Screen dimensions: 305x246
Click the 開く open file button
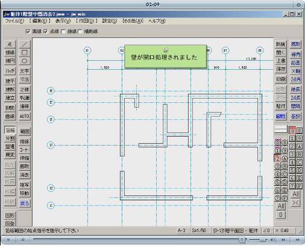tap(281, 52)
